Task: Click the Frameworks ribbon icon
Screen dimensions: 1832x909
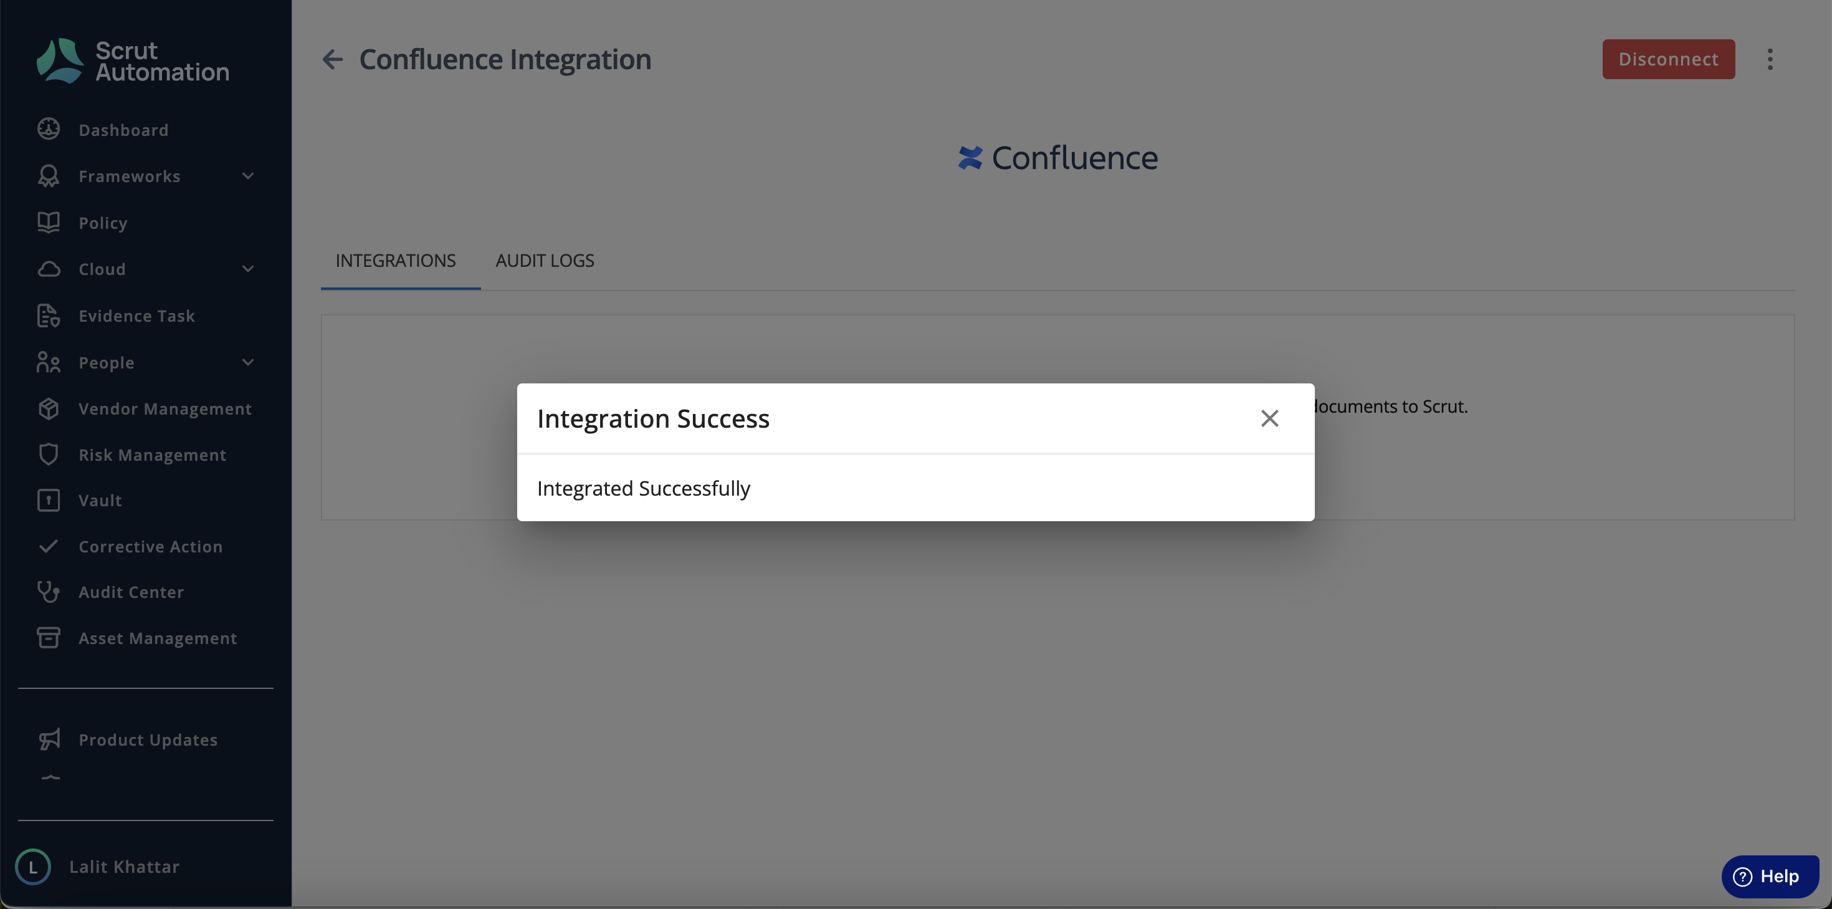Action: point(49,176)
